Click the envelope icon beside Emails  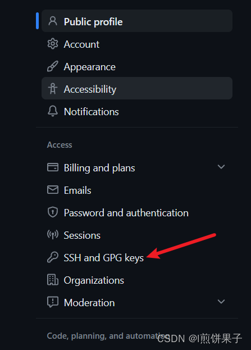pos(53,190)
